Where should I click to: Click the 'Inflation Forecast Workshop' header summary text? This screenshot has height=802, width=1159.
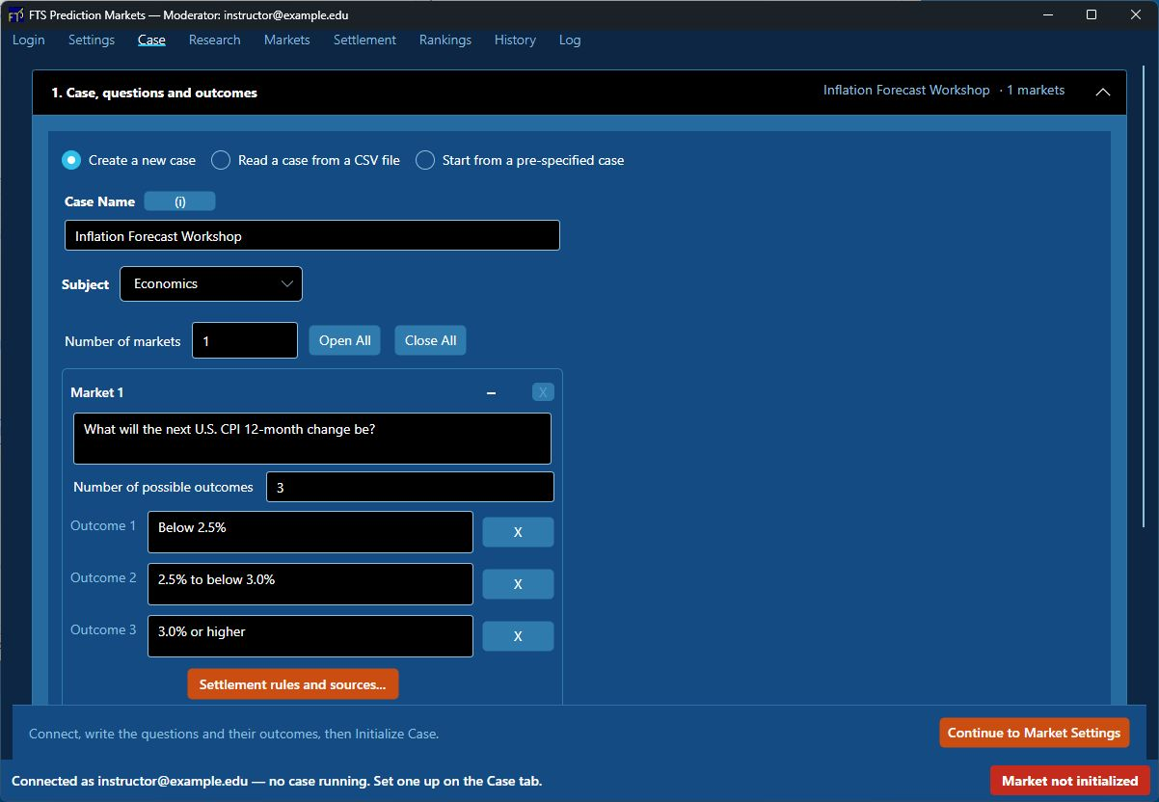[x=906, y=90]
